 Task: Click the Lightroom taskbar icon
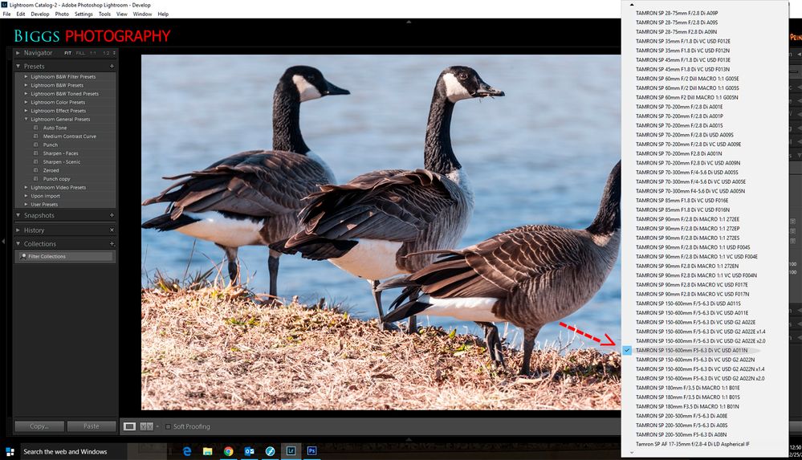coord(291,451)
